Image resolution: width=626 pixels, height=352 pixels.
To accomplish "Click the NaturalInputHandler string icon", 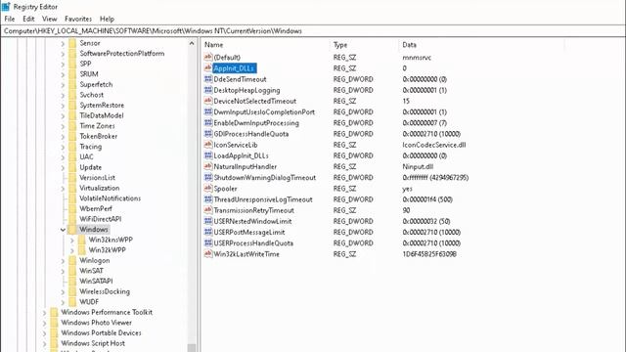I will click(208, 166).
